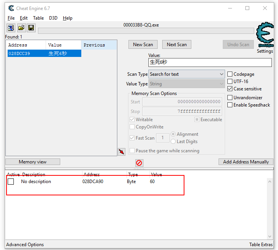Click the Next Scan button
Screen dimensions: 278x250
tap(177, 45)
